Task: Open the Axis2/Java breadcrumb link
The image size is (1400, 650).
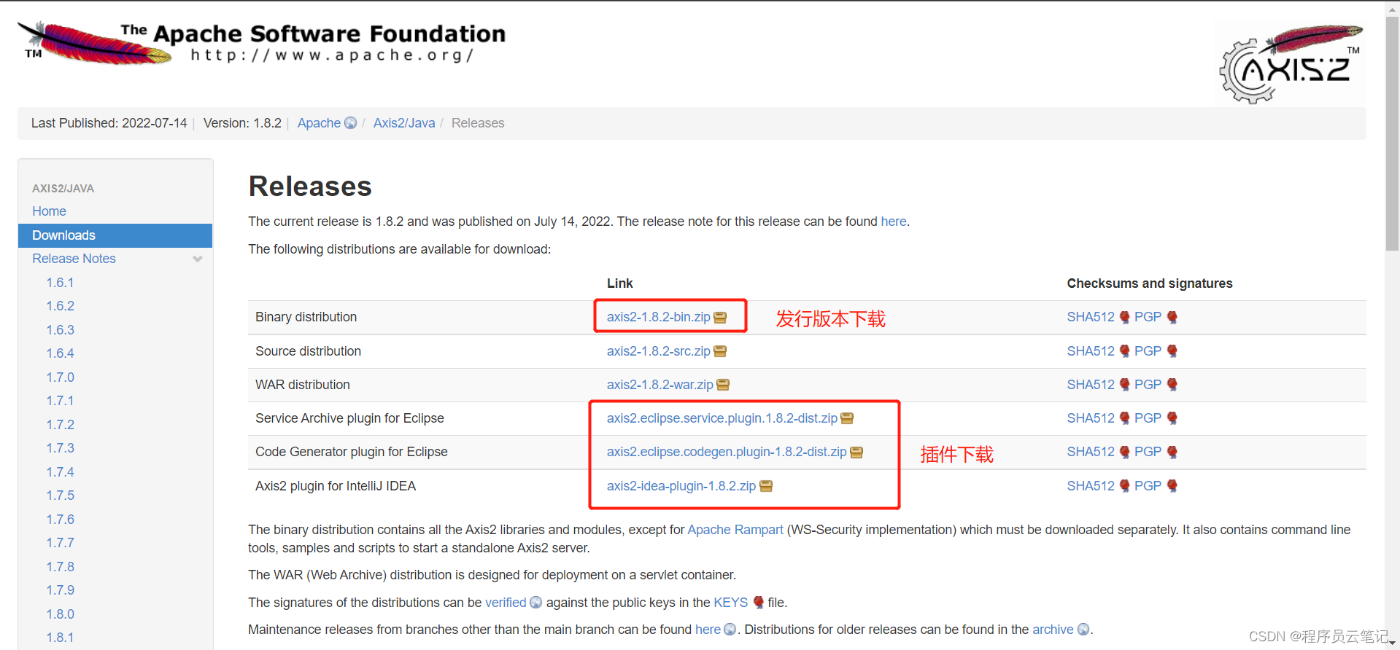Action: (404, 123)
